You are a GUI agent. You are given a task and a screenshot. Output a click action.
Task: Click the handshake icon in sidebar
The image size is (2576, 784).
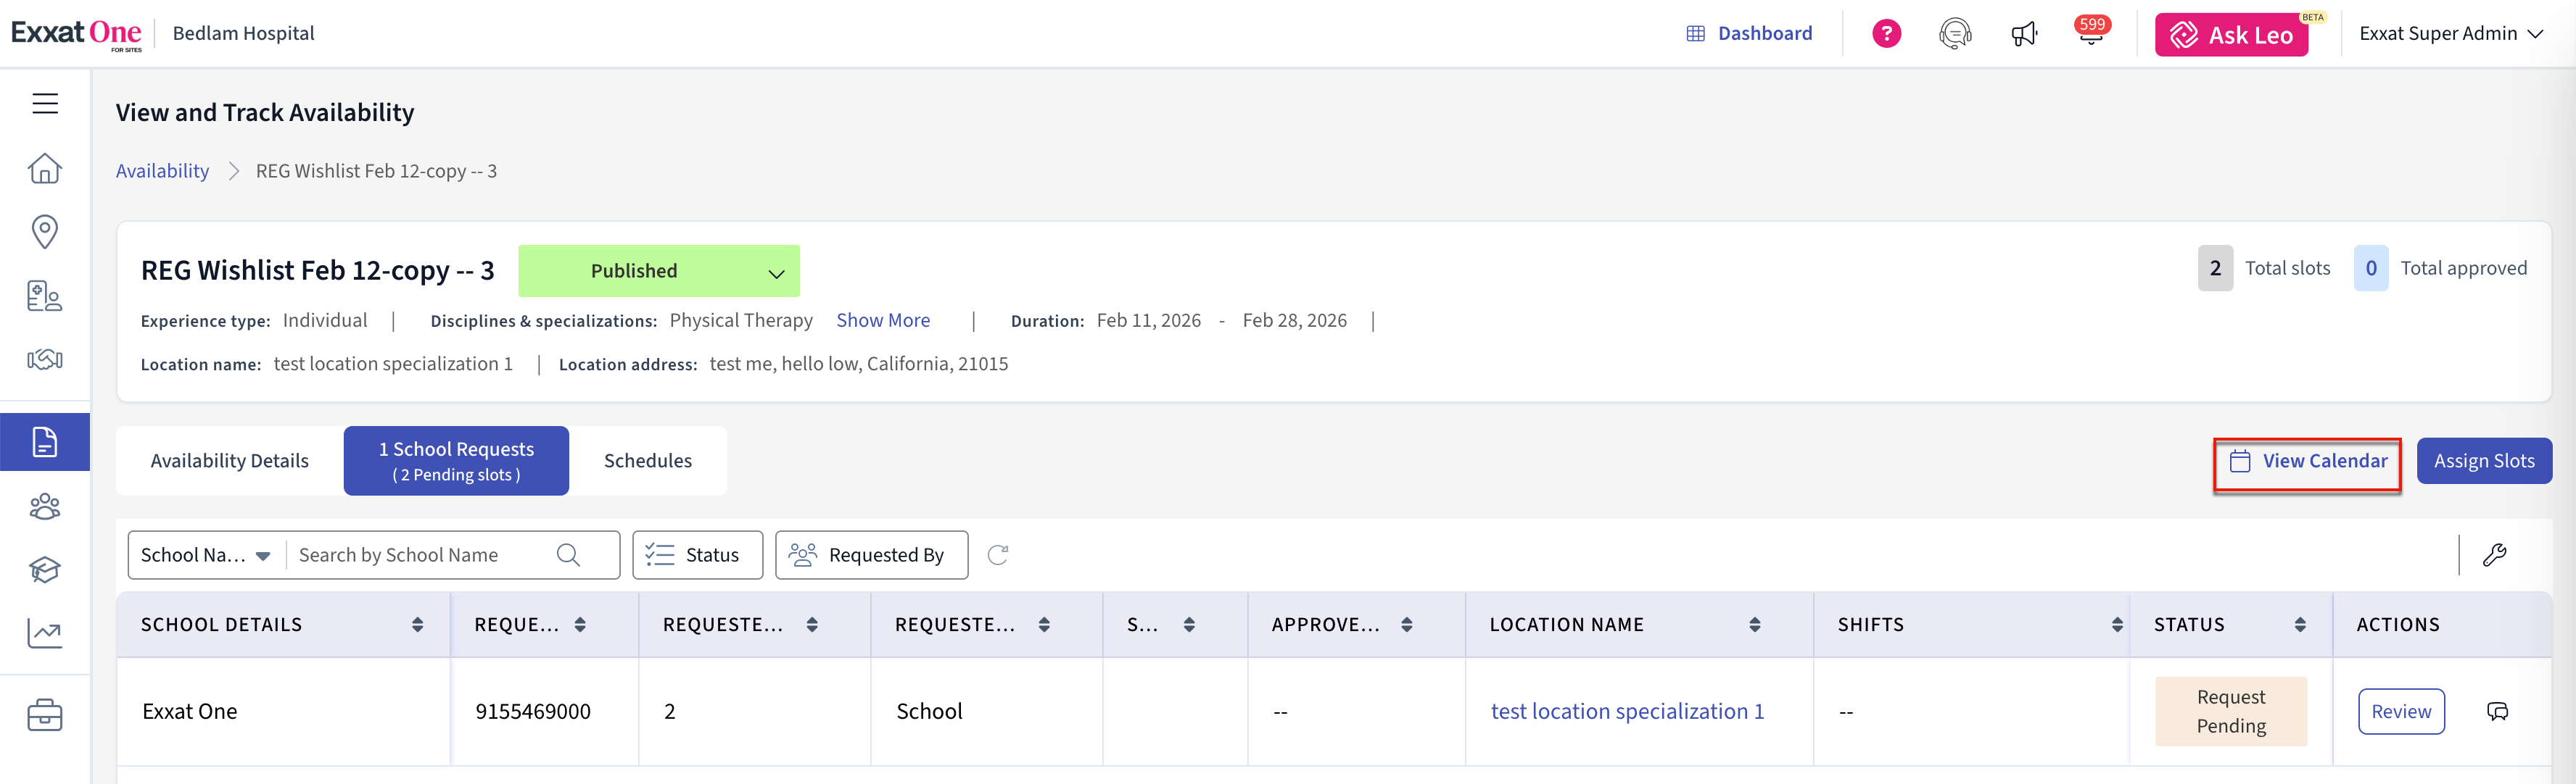coord(45,359)
